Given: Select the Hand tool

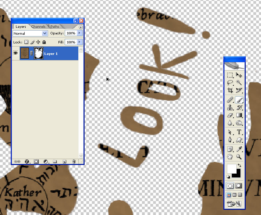Looking at the screenshot, I should pyautogui.click(x=230, y=157).
